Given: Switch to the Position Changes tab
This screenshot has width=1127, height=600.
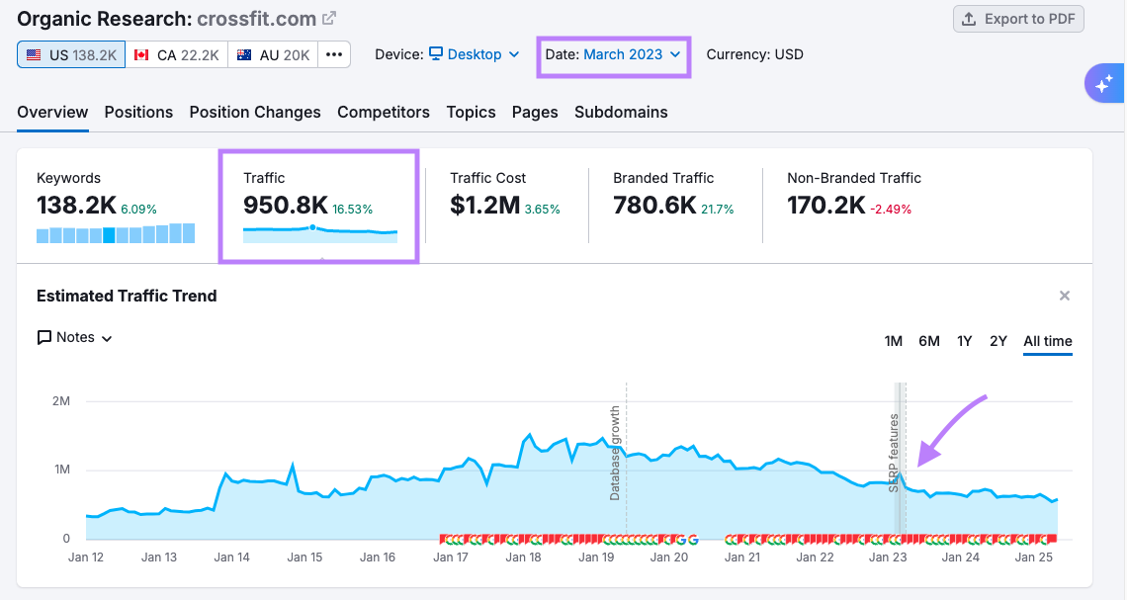Looking at the screenshot, I should (255, 112).
